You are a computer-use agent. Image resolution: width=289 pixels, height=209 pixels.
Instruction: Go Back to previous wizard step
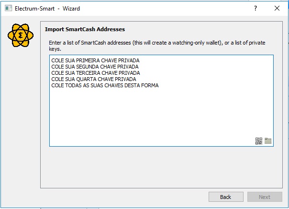[x=226, y=197]
